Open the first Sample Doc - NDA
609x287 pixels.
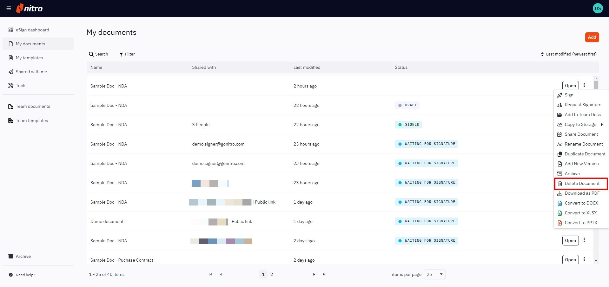click(570, 86)
